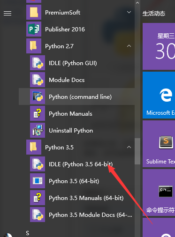Collapse the Python 2.7 folder chevron
The width and height of the screenshot is (175, 237).
129,46
